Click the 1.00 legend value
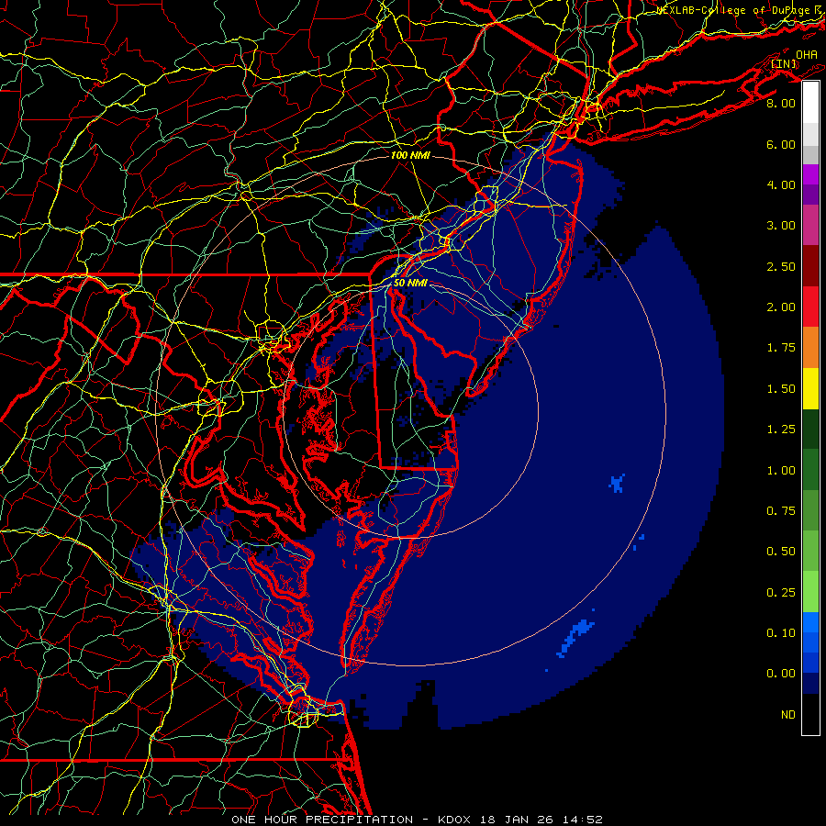The width and height of the screenshot is (826, 826). [x=781, y=471]
